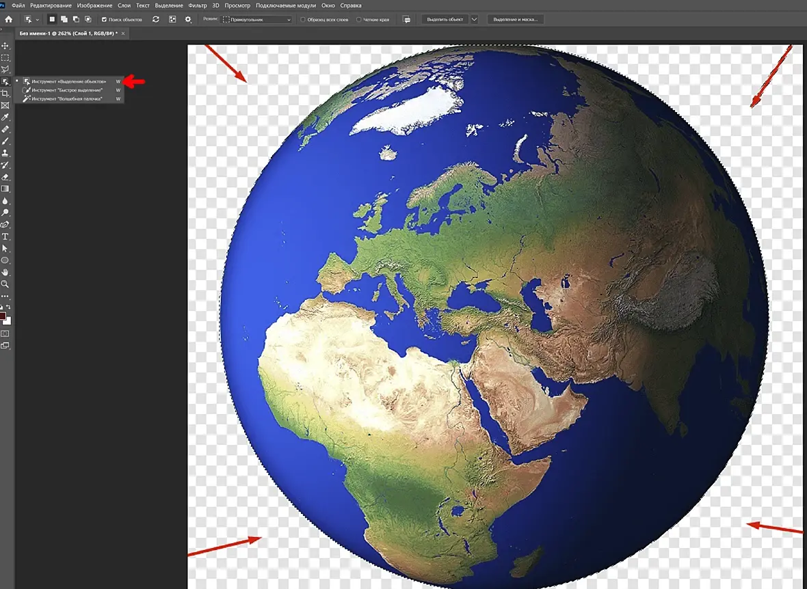Choose the Zoom tool in toolbar
This screenshot has width=807, height=589.
(x=5, y=284)
